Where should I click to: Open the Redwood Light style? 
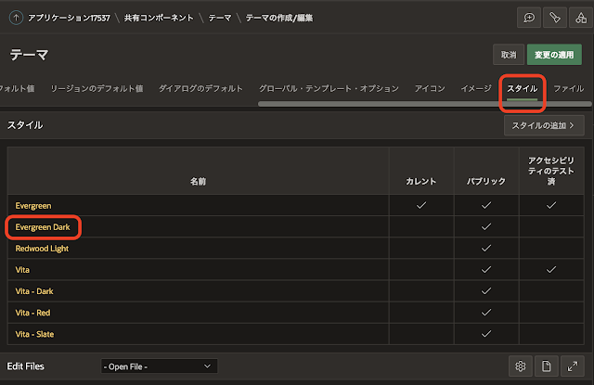click(x=42, y=249)
